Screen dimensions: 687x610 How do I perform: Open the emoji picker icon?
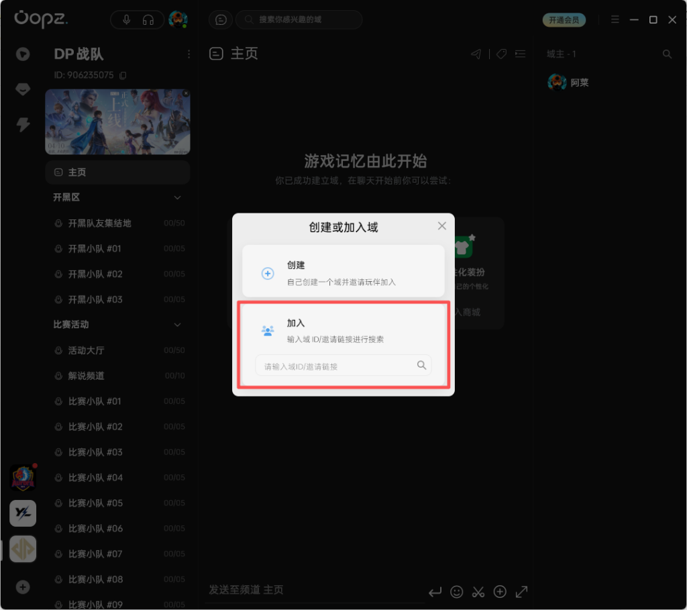456,591
